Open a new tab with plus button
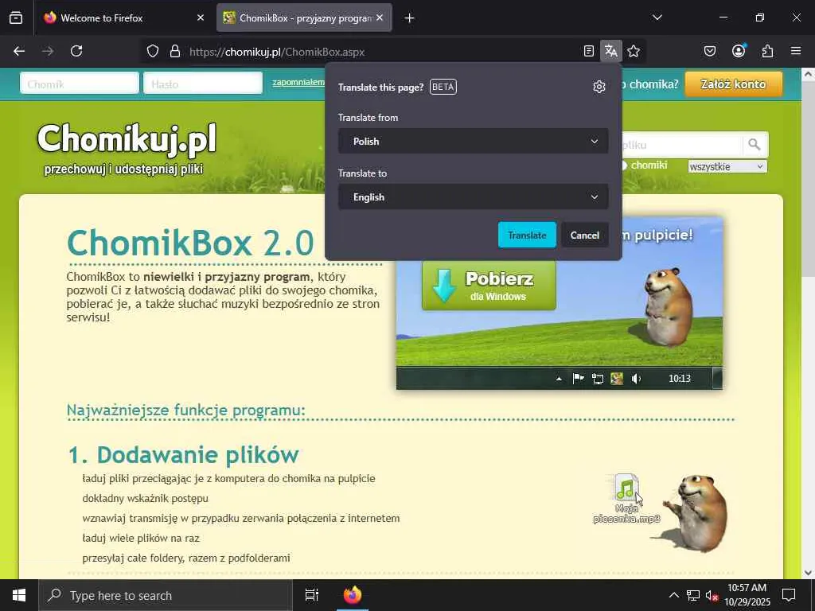Screen dimensions: 815x611 pos(409,18)
